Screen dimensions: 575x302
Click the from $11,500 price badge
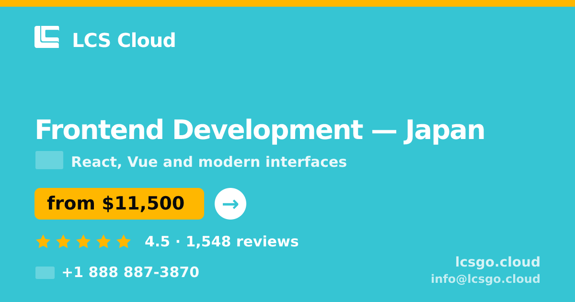pos(119,204)
